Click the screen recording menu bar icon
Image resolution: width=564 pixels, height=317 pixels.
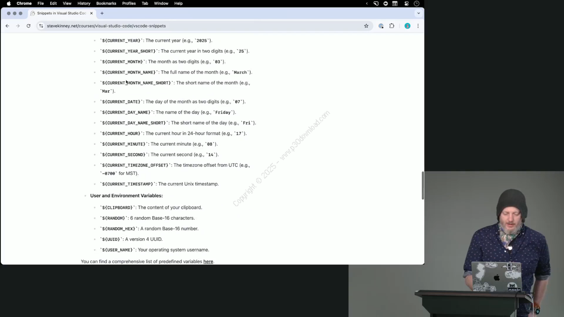coord(386,4)
